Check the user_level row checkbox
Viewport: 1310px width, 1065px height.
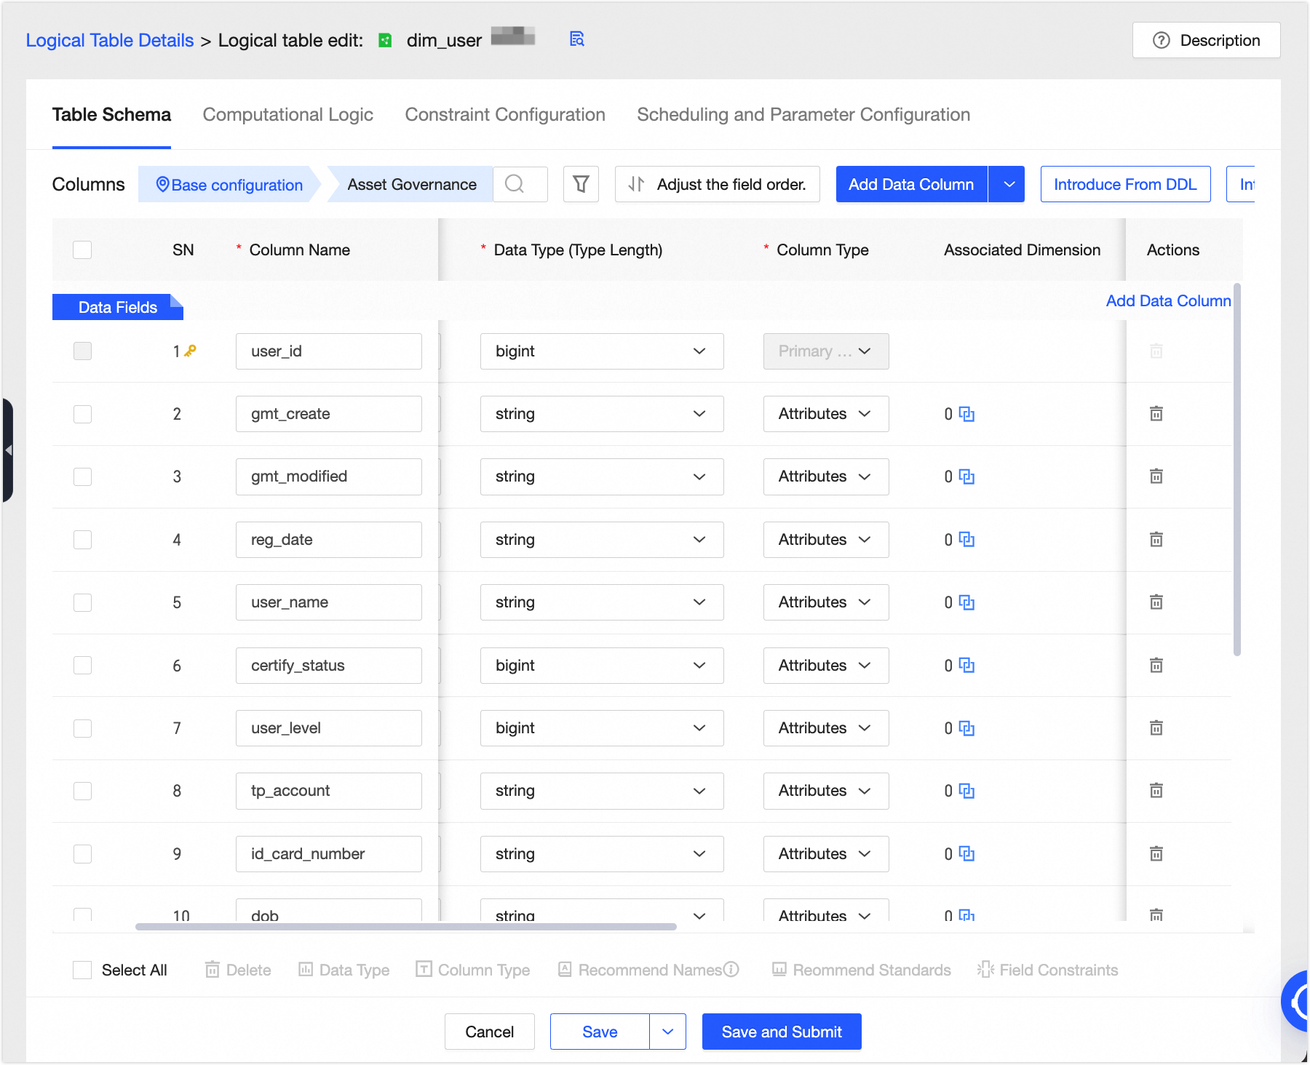tap(82, 728)
